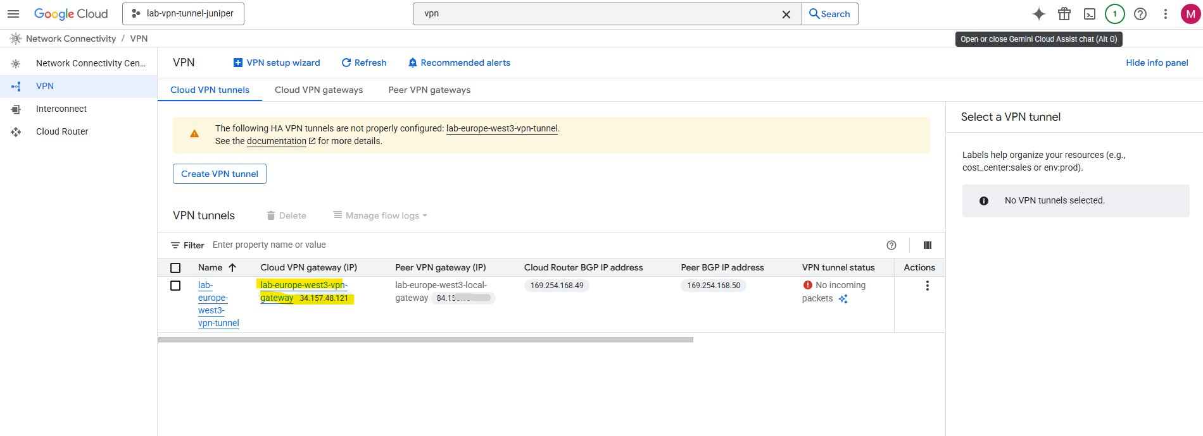Click the Cloud VPN gateway (IP) column header
Image resolution: width=1203 pixels, height=436 pixels.
point(309,267)
